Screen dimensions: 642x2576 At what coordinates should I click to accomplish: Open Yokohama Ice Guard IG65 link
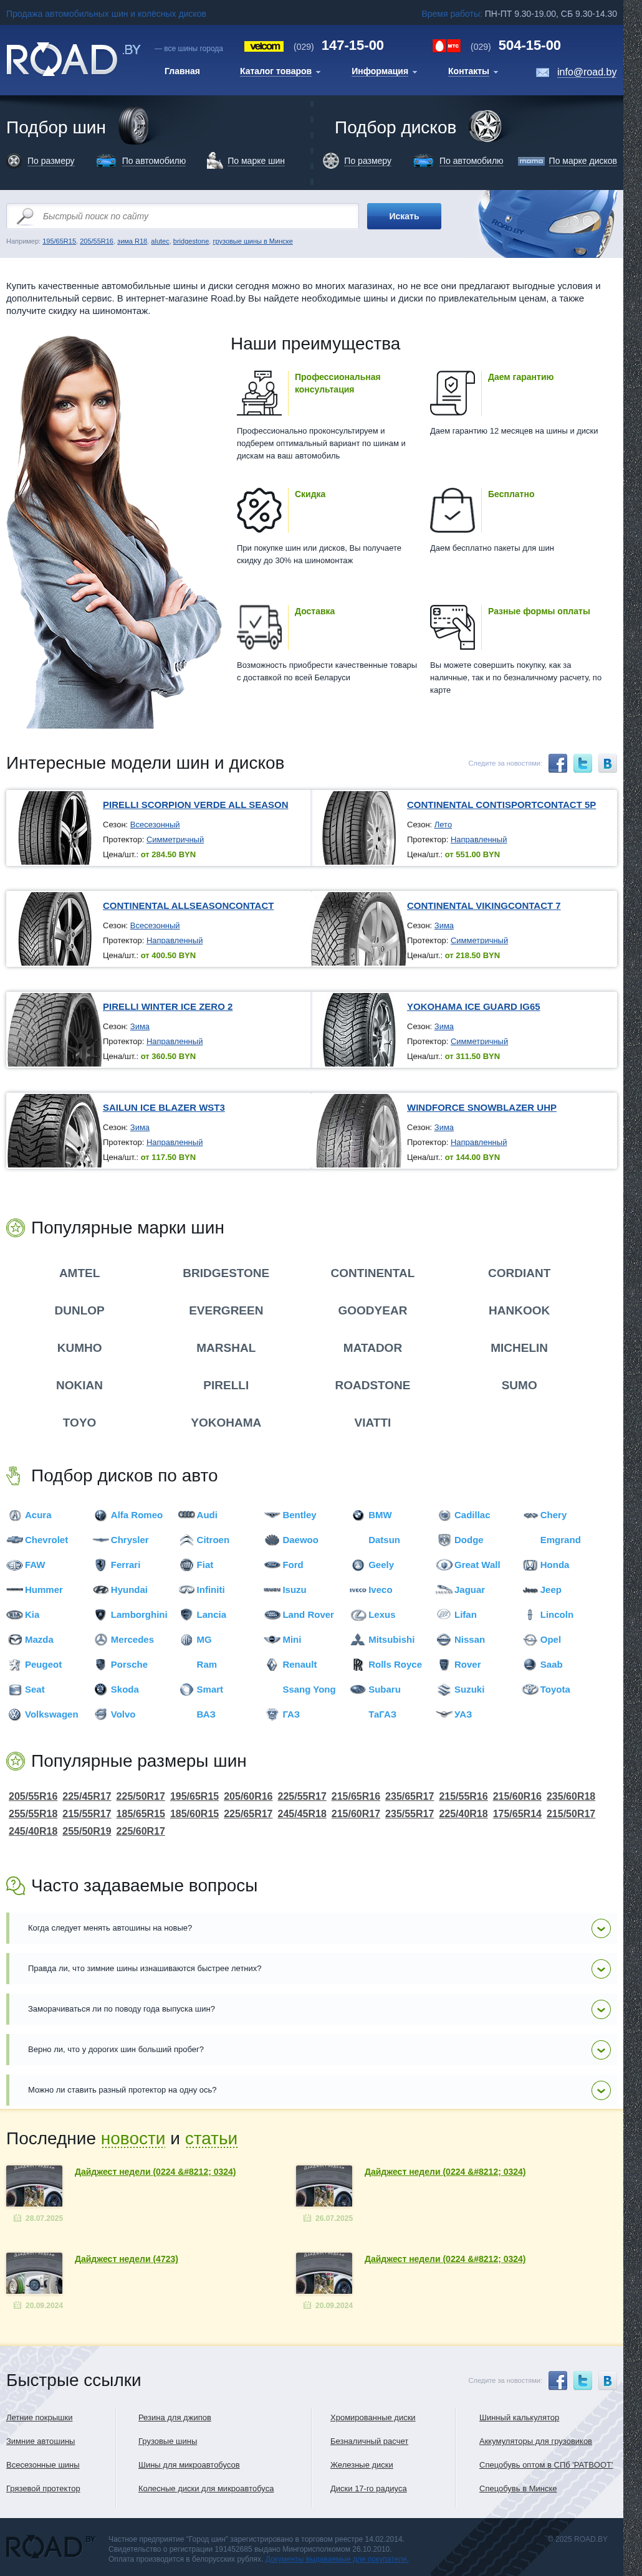(473, 1007)
